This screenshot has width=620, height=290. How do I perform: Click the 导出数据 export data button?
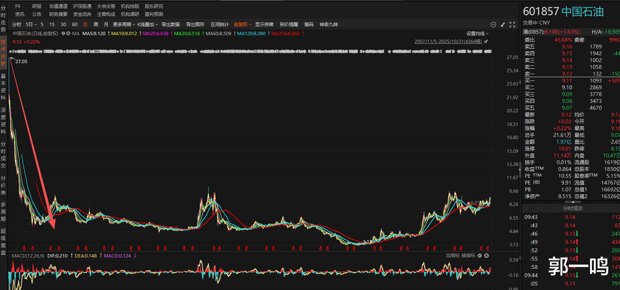click(x=171, y=25)
